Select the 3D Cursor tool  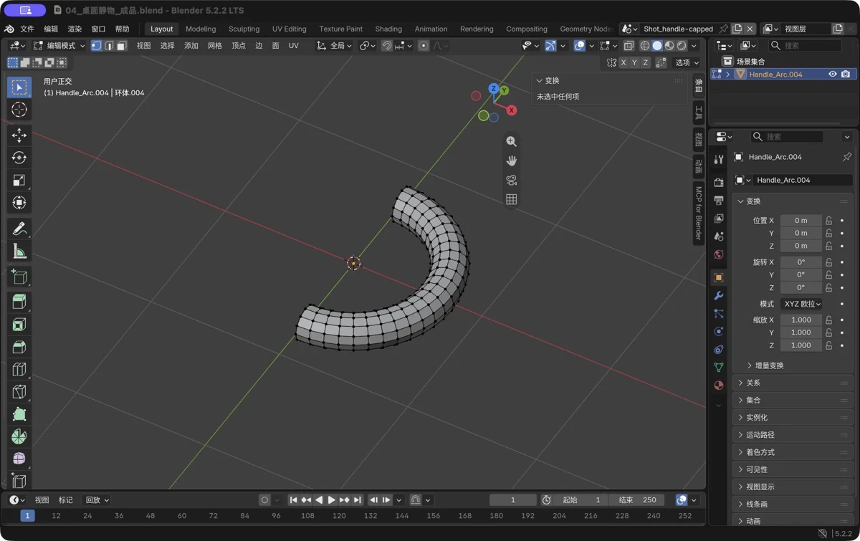pyautogui.click(x=19, y=110)
